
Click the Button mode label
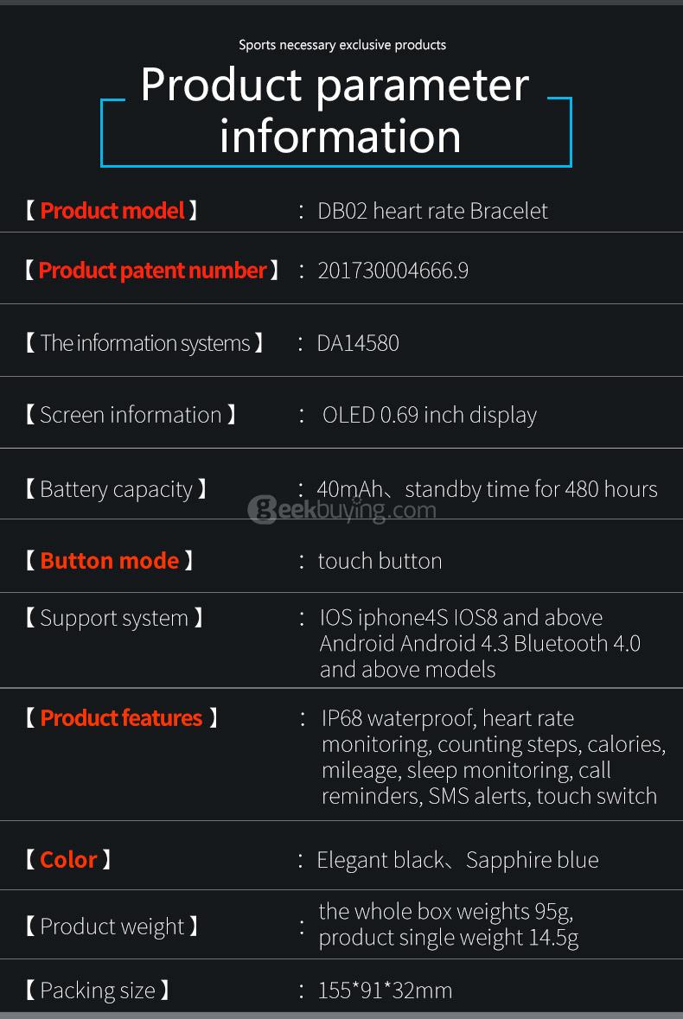pyautogui.click(x=109, y=561)
